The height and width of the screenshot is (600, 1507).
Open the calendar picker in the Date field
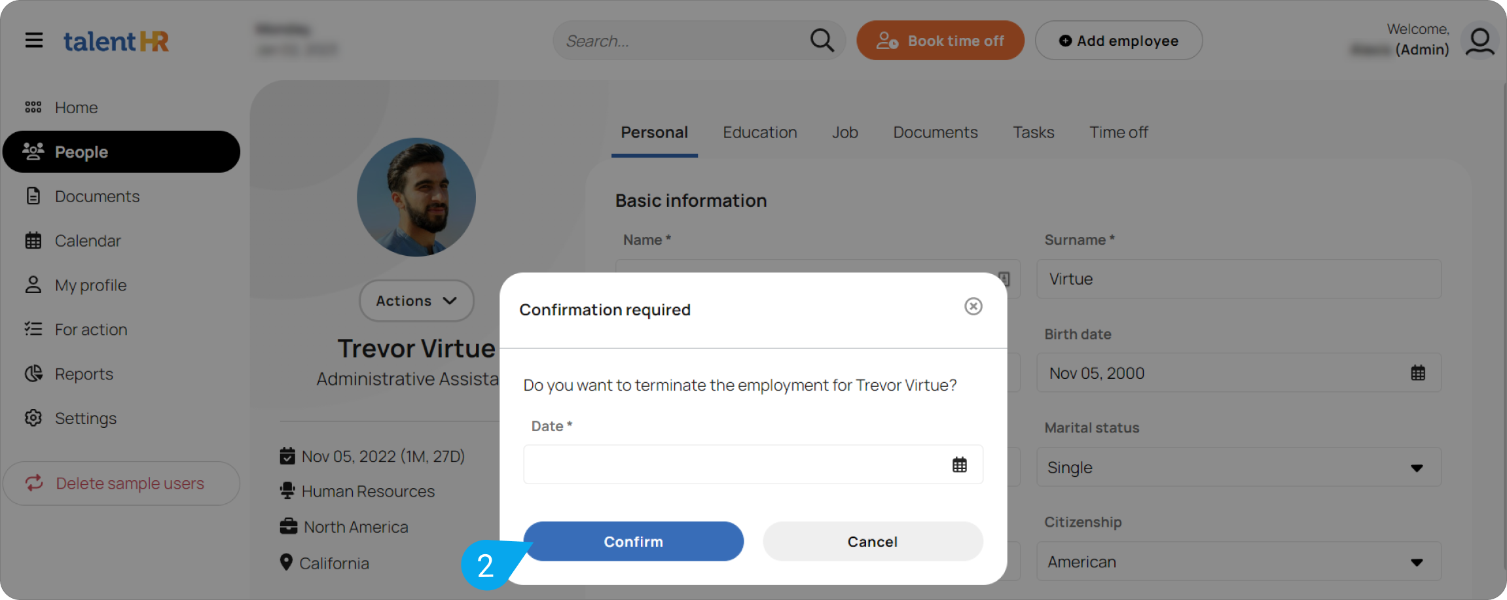pos(960,464)
